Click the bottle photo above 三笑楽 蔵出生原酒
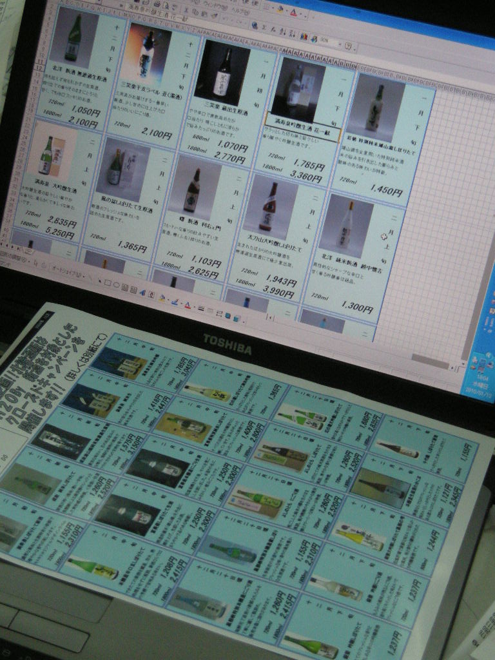 click(x=222, y=72)
